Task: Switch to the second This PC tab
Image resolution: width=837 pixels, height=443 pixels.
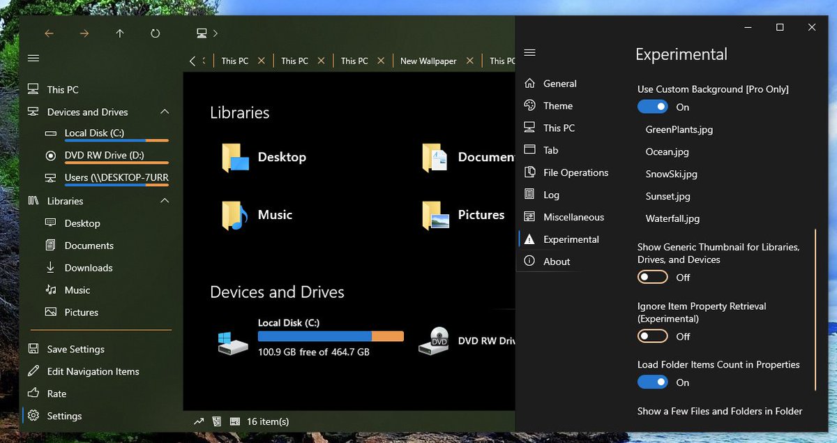Action: point(294,61)
